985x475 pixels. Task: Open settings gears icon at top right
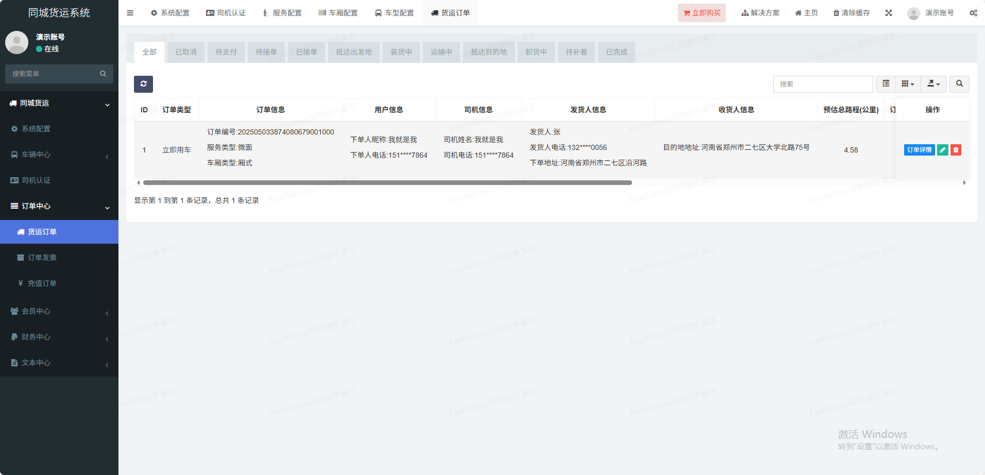973,13
